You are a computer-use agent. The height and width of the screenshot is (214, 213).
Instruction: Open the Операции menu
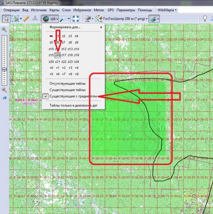(x=11, y=10)
